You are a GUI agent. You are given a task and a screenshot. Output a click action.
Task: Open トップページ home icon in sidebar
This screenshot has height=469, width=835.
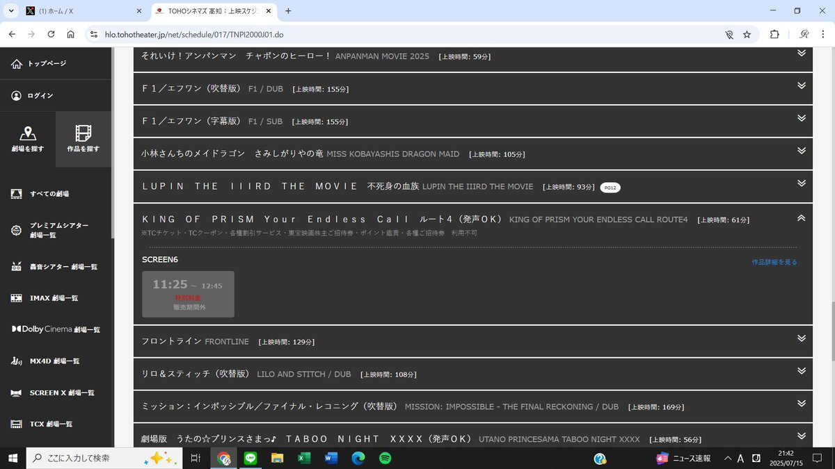(17, 64)
